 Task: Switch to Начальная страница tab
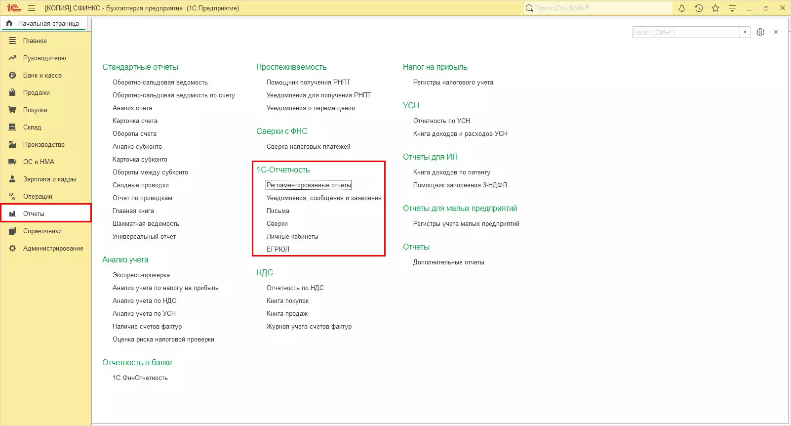(x=44, y=23)
